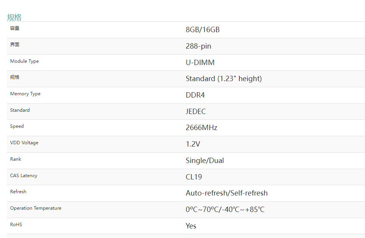Click Standard (1.23" height) value

pyautogui.click(x=224, y=79)
